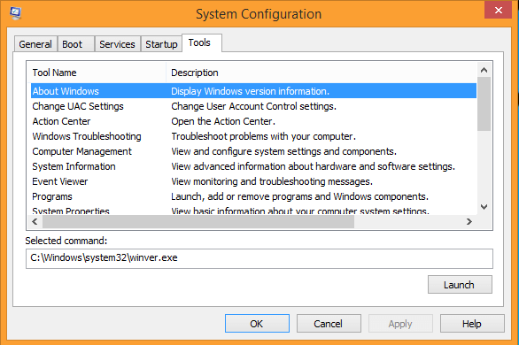The width and height of the screenshot is (519, 345).
Task: Click the scroll right arrow under list
Action: pos(469,221)
